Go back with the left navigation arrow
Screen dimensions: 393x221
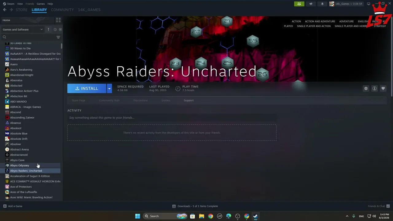(x=5, y=10)
